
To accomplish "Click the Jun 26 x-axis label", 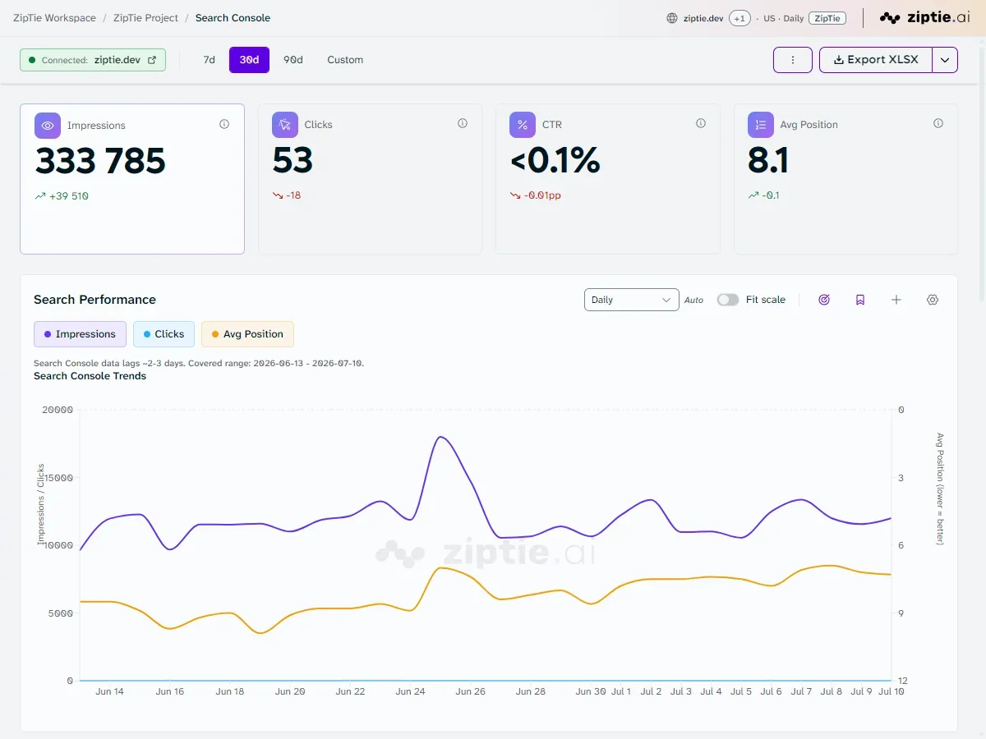I will coord(470,691).
